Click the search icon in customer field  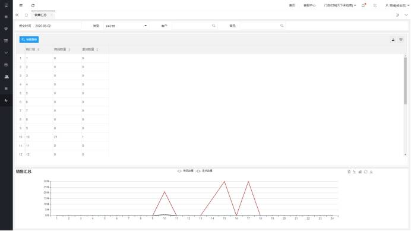pyautogui.click(x=214, y=26)
